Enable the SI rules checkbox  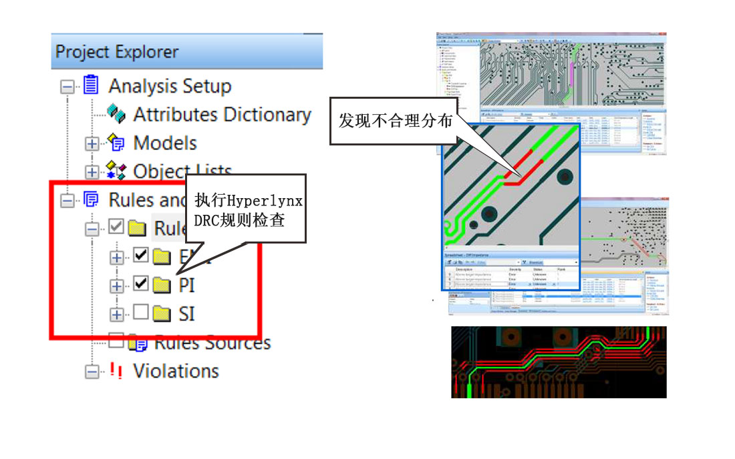point(140,312)
